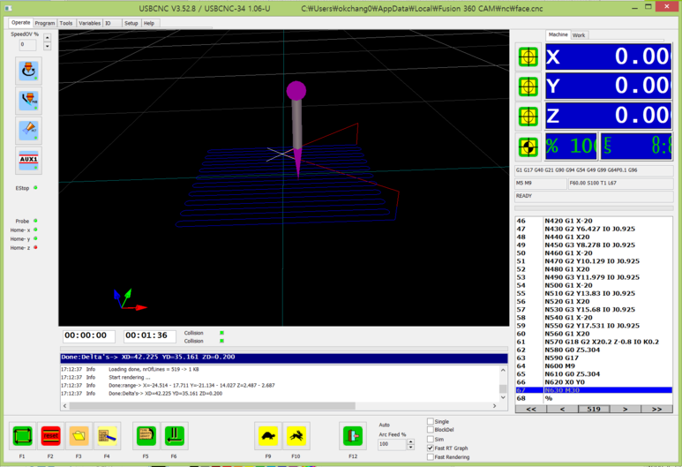Select the Machine coordinates tab
This screenshot has width=682, height=467.
coord(558,34)
